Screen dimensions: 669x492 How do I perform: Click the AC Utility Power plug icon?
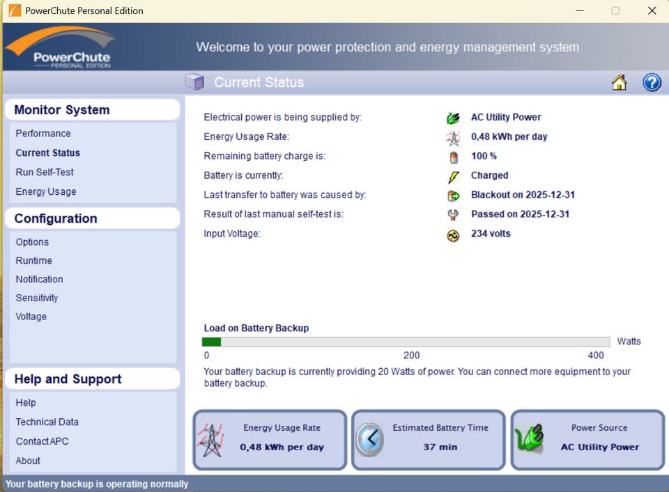(453, 118)
